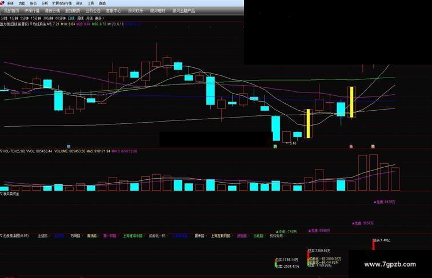The width and height of the screenshot is (432, 278).
Task: Click the 5.46 low price label
Action: coord(293,143)
